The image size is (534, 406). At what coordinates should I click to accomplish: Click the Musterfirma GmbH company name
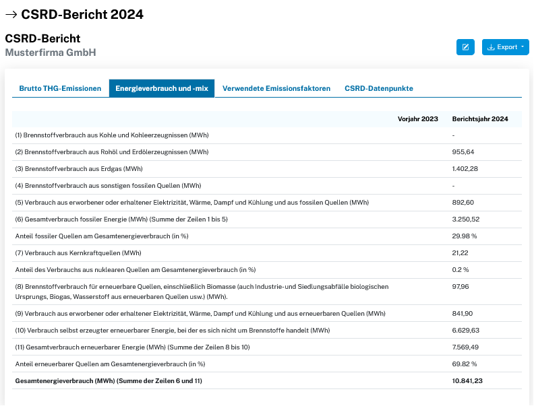tap(51, 53)
